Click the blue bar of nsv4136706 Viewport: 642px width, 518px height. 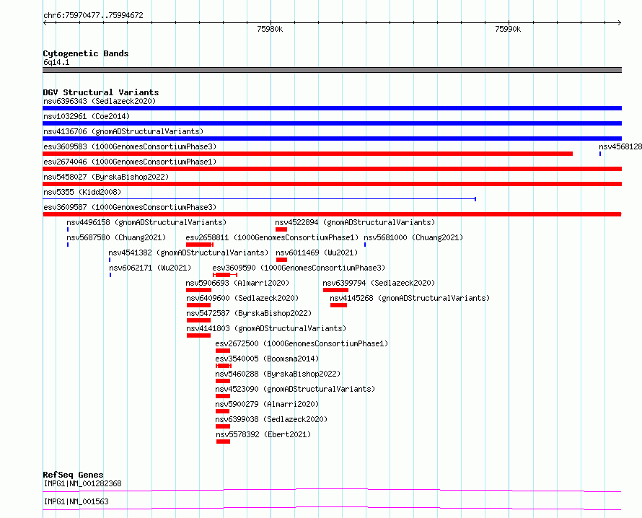pyautogui.click(x=332, y=139)
